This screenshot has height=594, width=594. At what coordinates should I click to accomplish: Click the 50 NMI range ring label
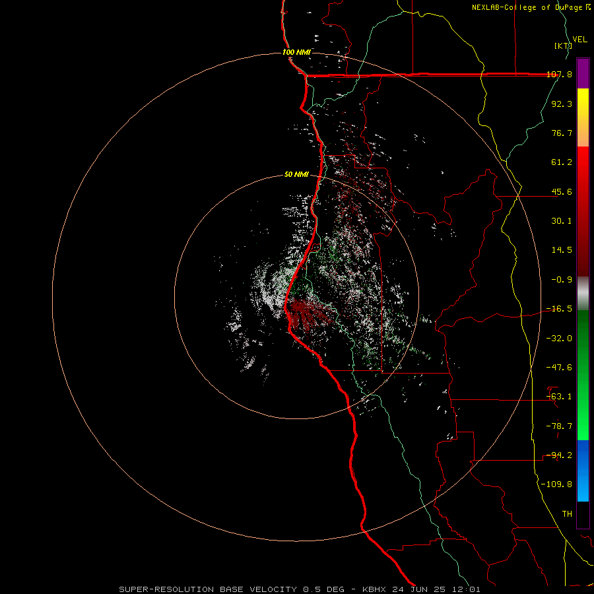296,175
